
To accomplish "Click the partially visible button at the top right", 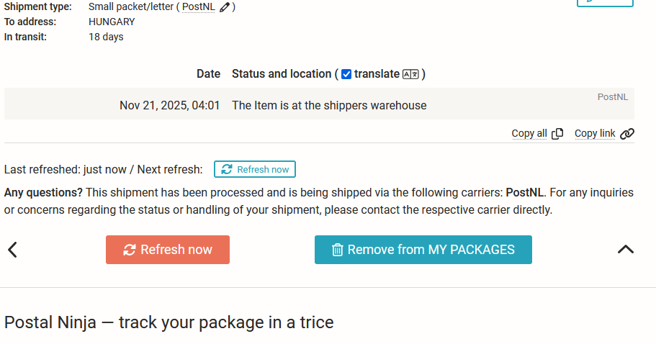I will [x=605, y=3].
